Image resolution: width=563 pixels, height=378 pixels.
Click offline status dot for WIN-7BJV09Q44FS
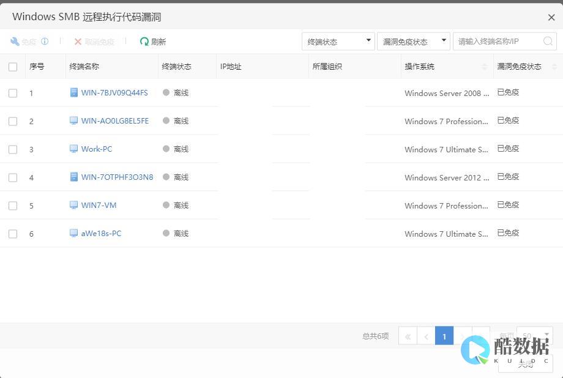pyautogui.click(x=166, y=92)
